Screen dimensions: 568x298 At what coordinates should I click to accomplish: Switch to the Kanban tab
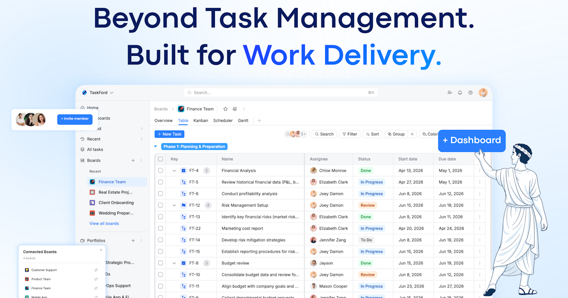pos(201,121)
